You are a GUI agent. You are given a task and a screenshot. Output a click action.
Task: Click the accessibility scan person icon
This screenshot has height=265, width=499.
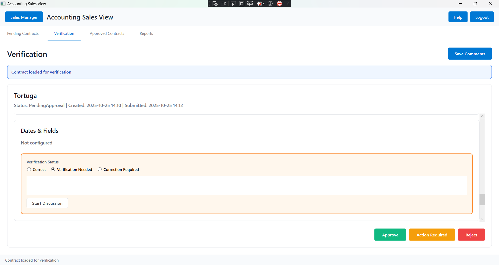click(x=270, y=4)
